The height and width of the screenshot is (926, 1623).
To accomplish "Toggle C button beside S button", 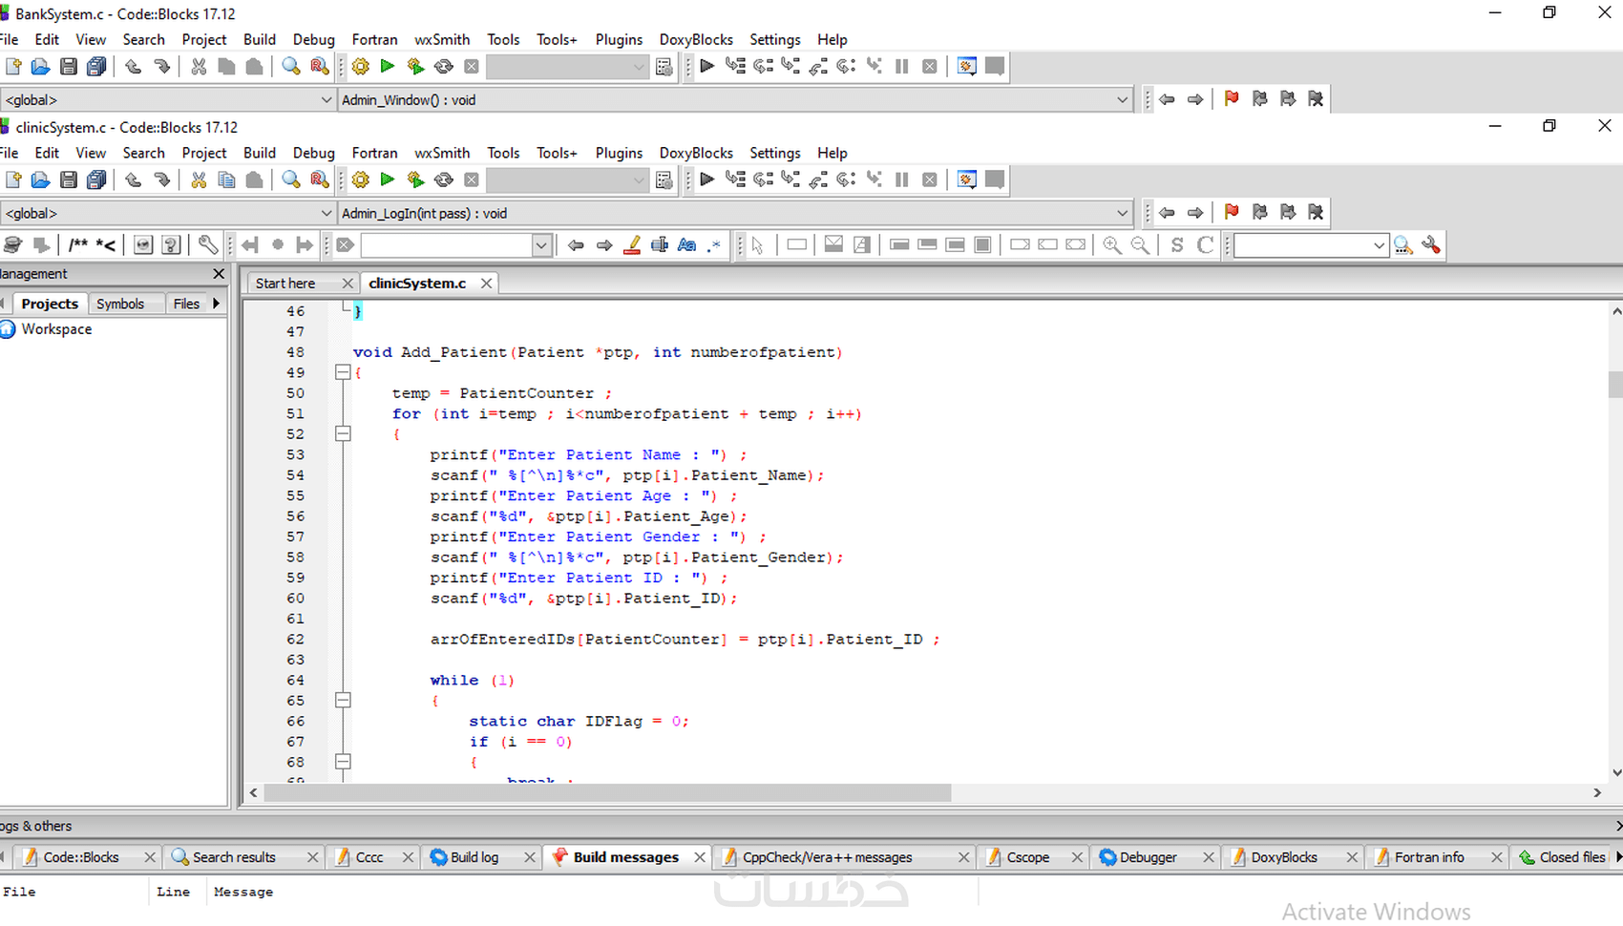I will (x=1205, y=245).
